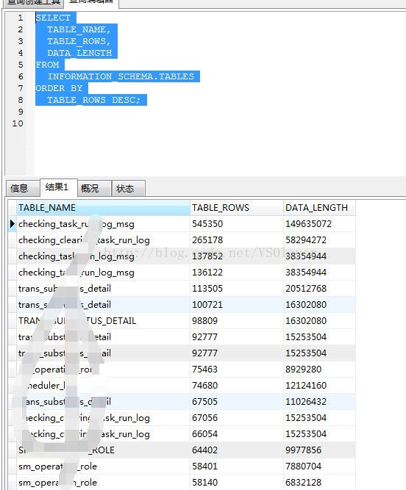The width and height of the screenshot is (406, 490).
Task: Select the 12124160 cell
Action: pos(319,385)
